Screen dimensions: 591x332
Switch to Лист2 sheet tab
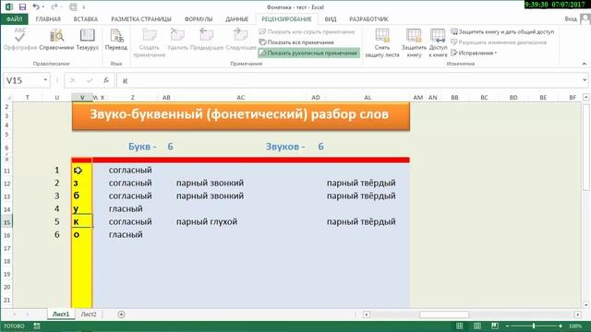pyautogui.click(x=89, y=314)
